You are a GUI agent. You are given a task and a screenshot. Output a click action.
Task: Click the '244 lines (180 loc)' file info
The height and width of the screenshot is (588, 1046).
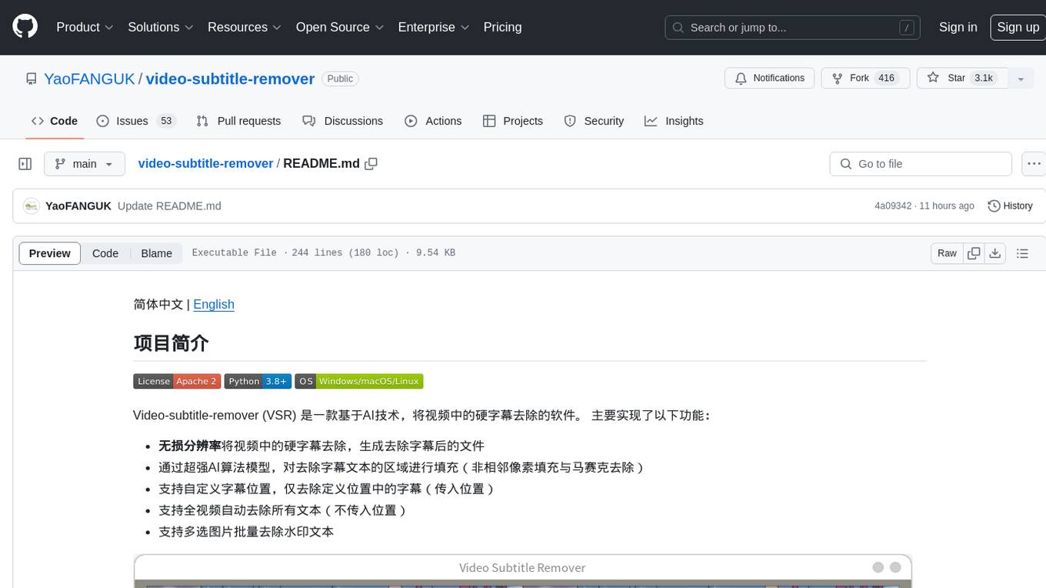click(x=345, y=253)
